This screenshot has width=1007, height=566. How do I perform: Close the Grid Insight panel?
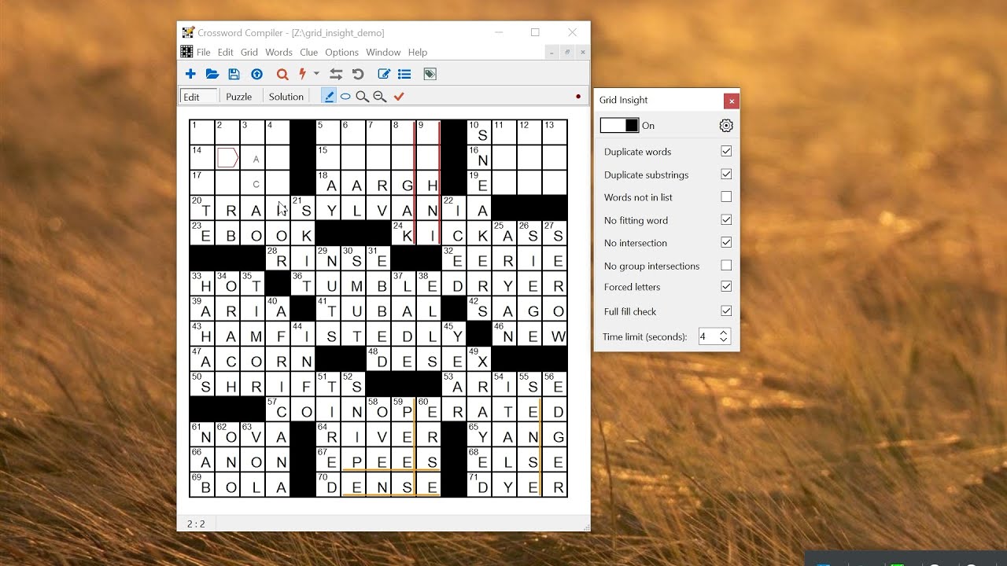point(732,101)
